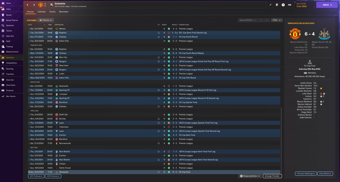This screenshot has height=182, width=340.
Task: Toggle selection circle for Liverpool fixture
Action: click(x=29, y=94)
